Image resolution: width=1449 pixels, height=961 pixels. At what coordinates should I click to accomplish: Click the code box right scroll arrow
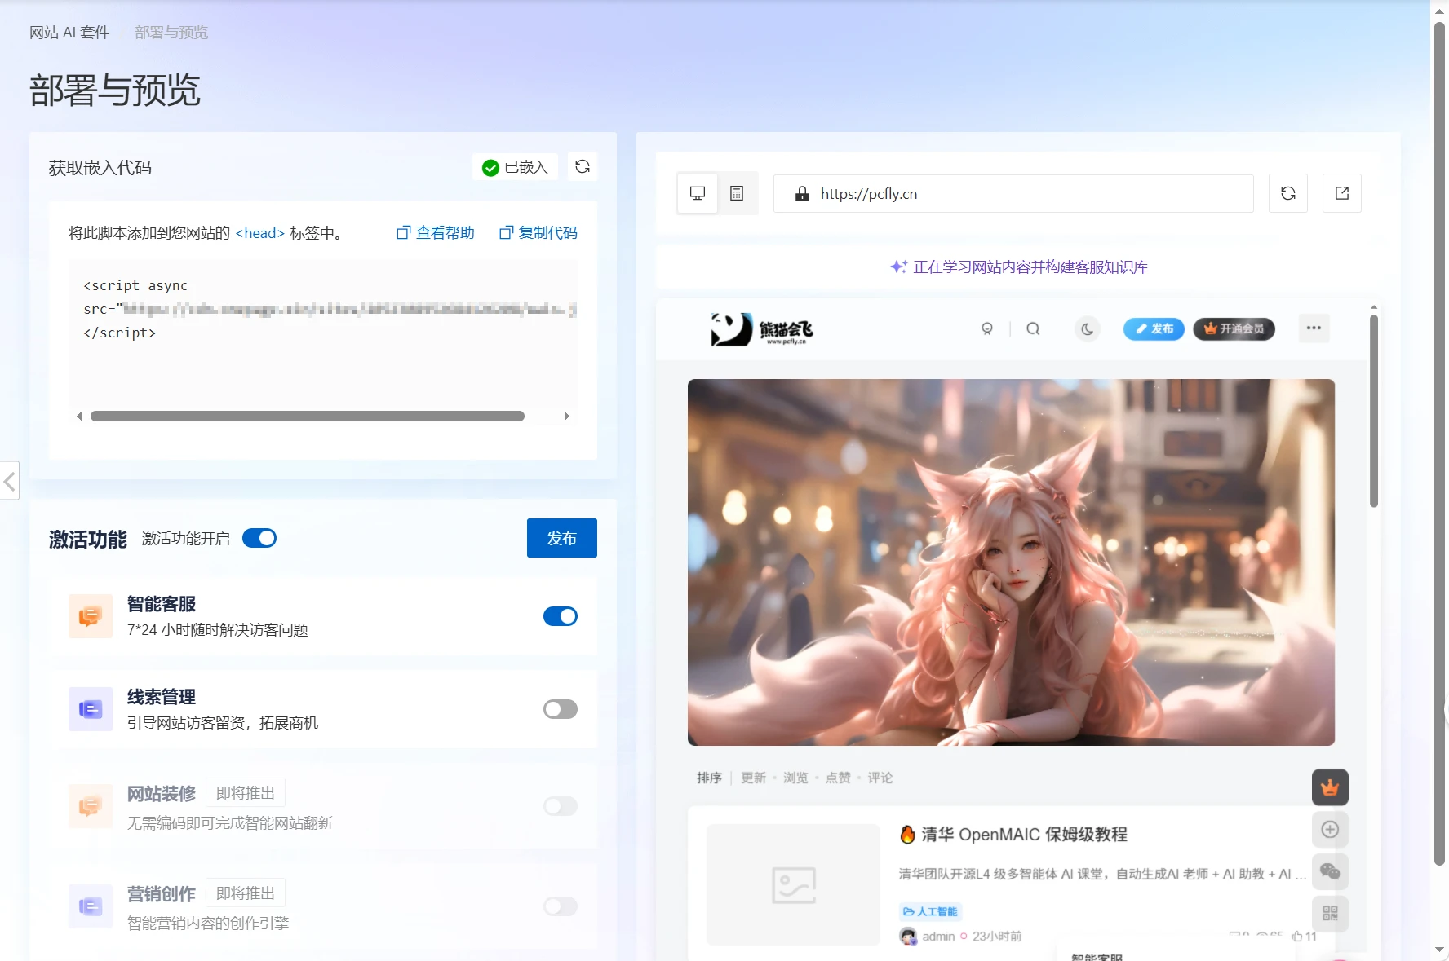pos(567,417)
